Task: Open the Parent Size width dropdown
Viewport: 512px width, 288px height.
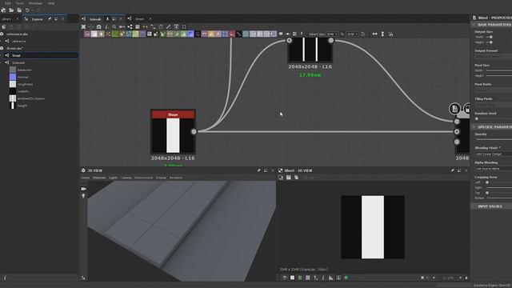Action: click(333, 34)
